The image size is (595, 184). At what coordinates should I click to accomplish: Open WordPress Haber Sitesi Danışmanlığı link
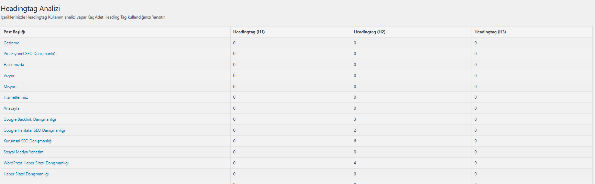pos(36,163)
